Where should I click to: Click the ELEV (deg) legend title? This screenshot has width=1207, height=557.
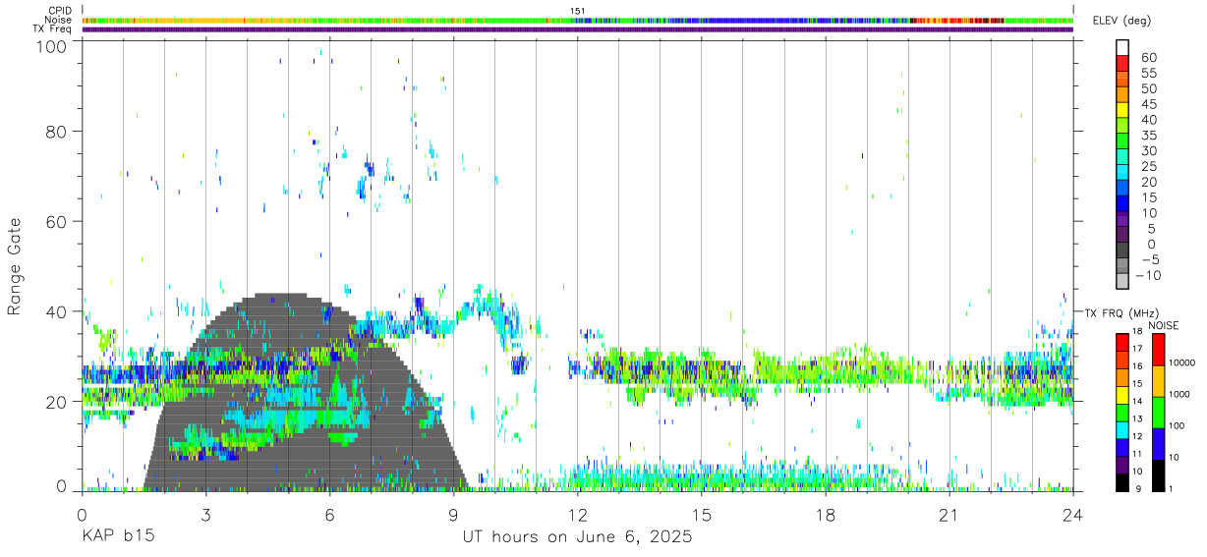click(1121, 21)
